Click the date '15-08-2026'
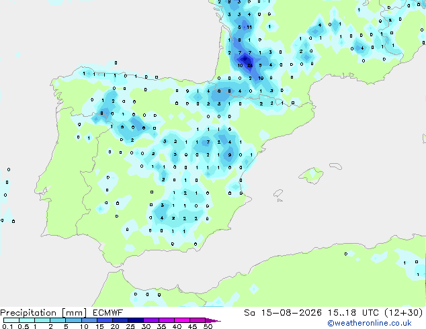 click(x=291, y=313)
